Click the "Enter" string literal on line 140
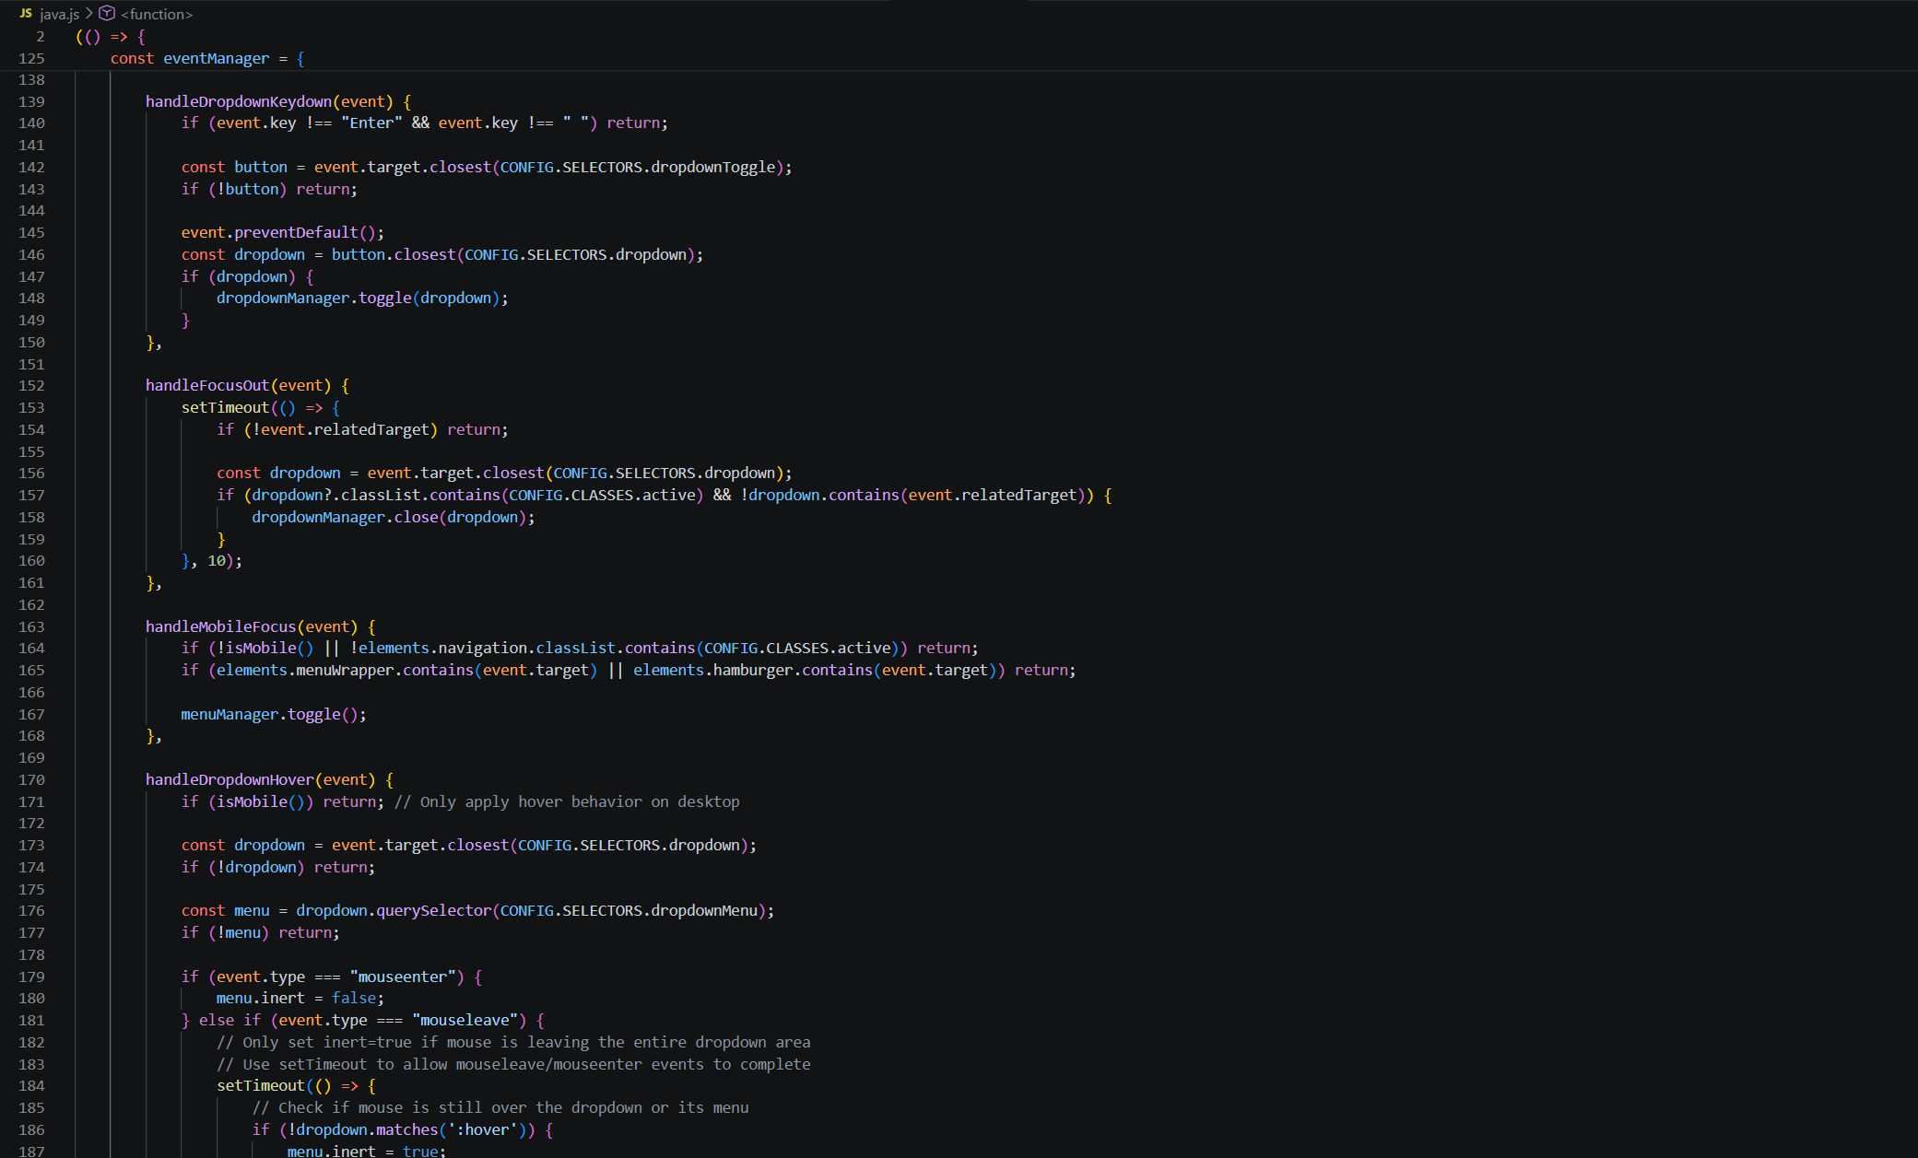The width and height of the screenshot is (1918, 1158). 371,123
